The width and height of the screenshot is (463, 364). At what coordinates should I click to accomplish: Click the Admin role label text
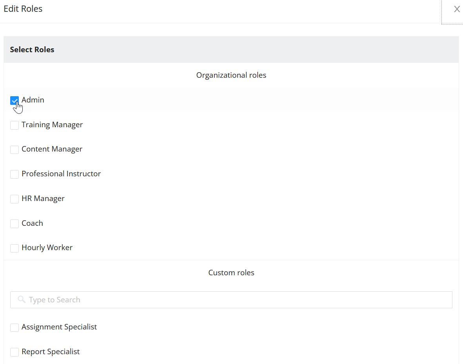[33, 100]
